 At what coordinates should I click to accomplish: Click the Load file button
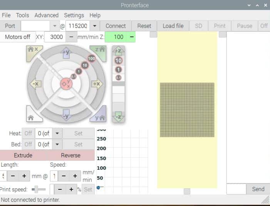pyautogui.click(x=173, y=26)
